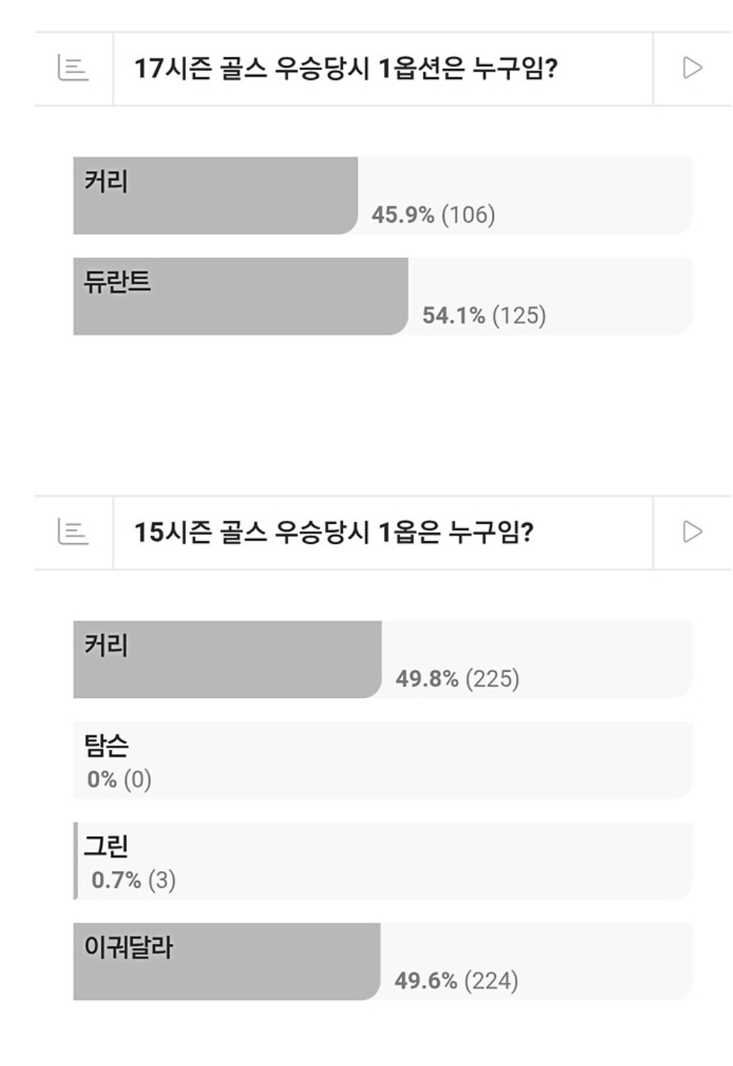This screenshot has width=733, height=1066.
Task: Click the filled gray bar of 이궈달라
Action: pyautogui.click(x=227, y=962)
